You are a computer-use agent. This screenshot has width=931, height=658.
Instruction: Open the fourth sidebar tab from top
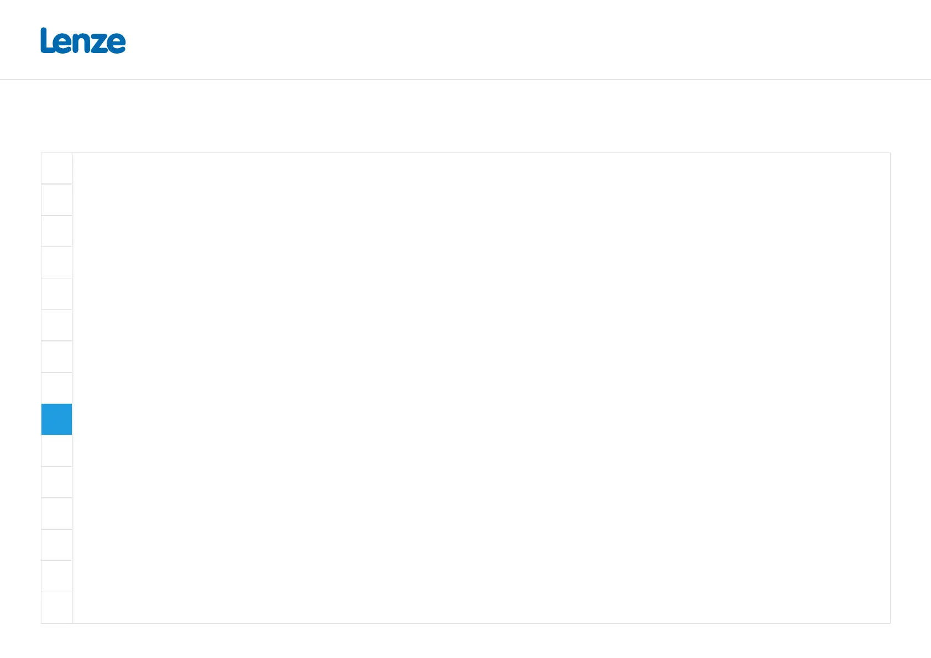56,262
